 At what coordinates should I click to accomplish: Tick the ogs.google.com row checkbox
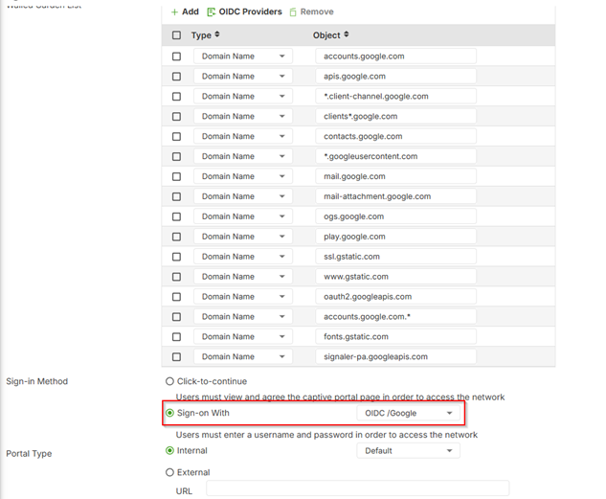[176, 216]
